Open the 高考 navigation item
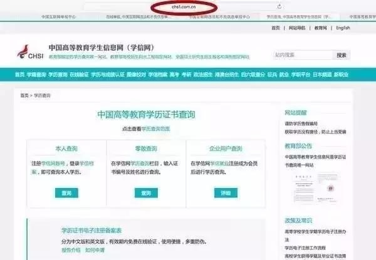Viewport: 376px width, 260px height. coord(174,75)
